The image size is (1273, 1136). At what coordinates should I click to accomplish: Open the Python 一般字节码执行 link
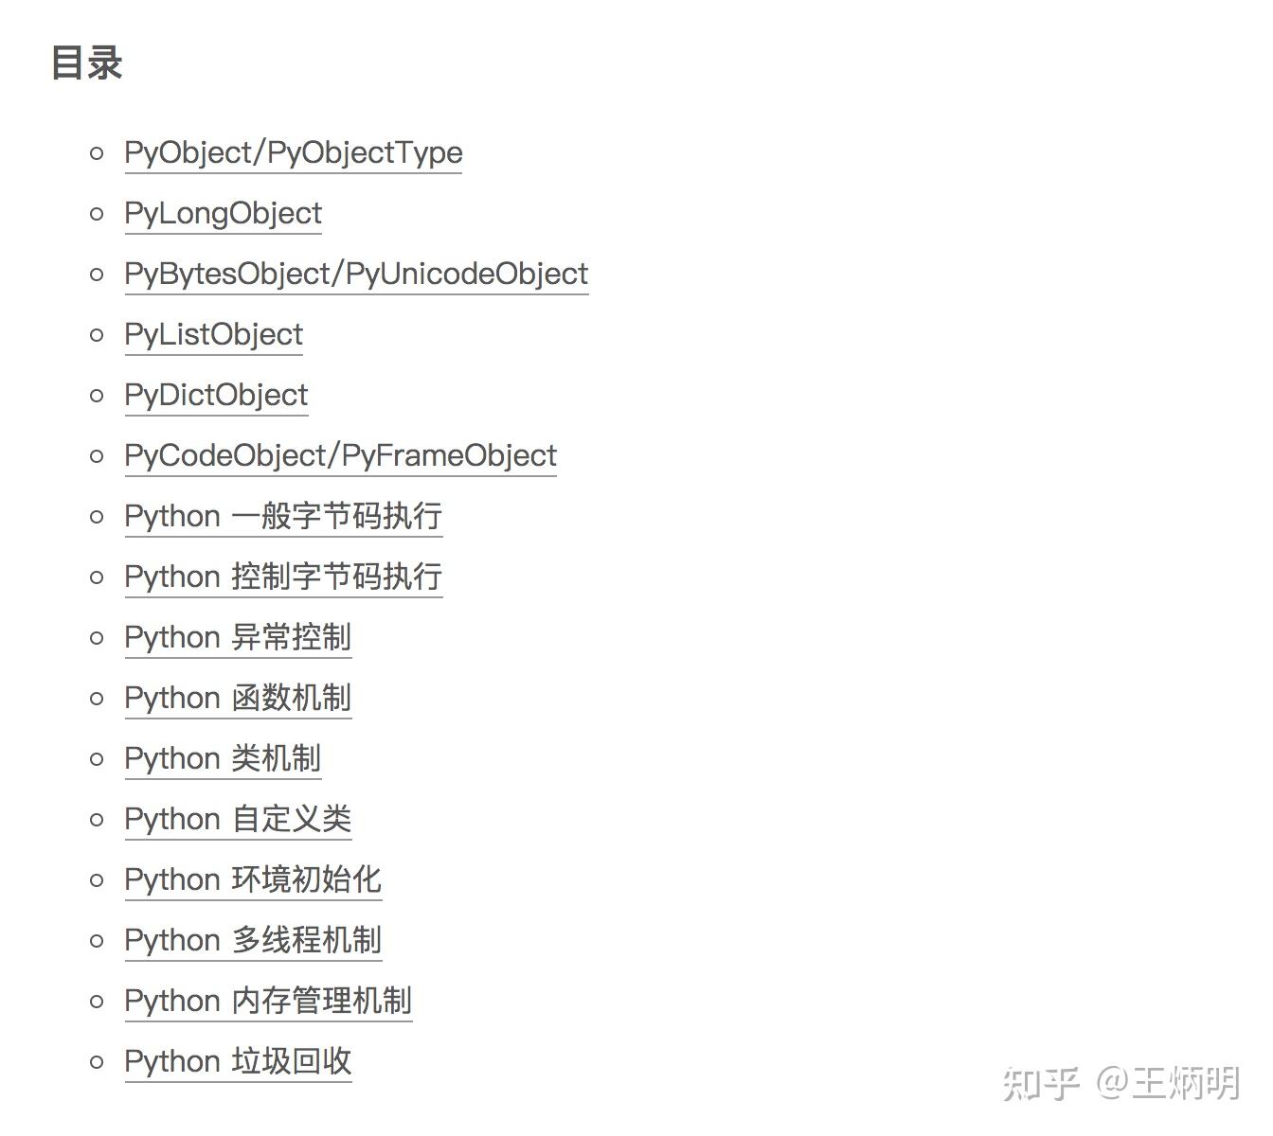click(x=282, y=516)
